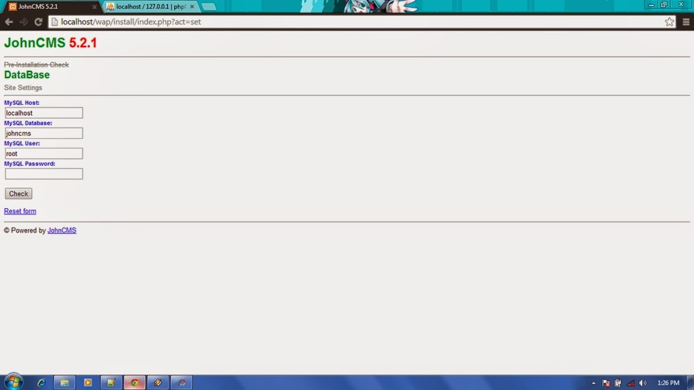The image size is (694, 390).
Task: Click the MySQL User field
Action: [44, 153]
